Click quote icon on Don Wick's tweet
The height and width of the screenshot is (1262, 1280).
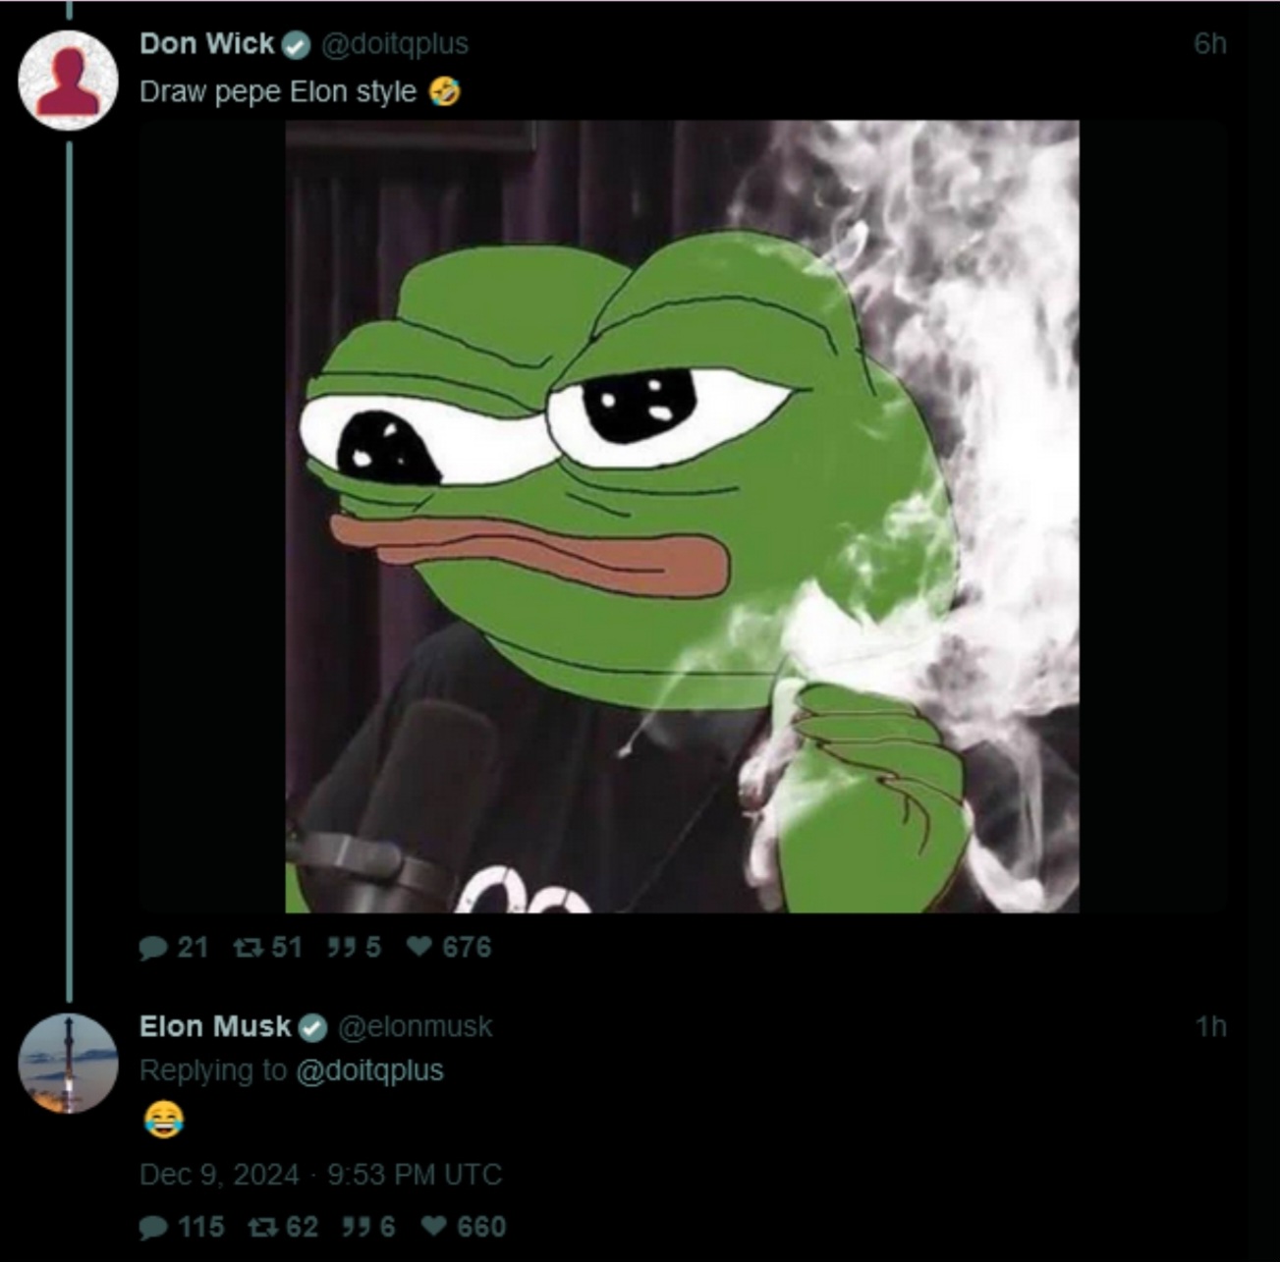click(x=341, y=948)
